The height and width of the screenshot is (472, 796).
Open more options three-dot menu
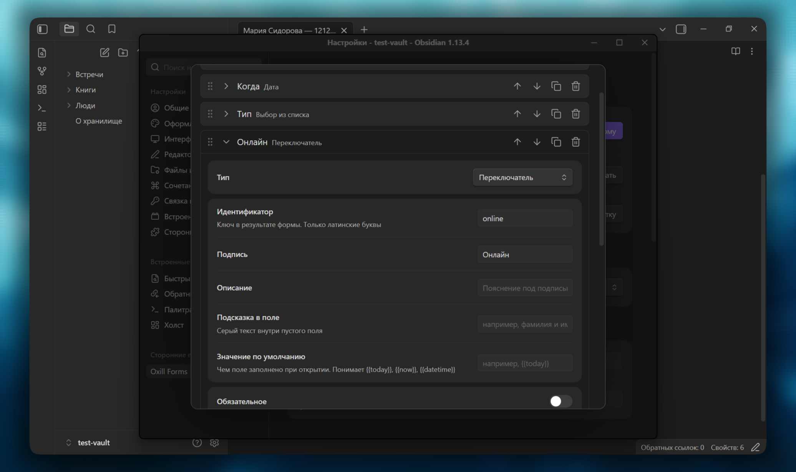(x=752, y=51)
